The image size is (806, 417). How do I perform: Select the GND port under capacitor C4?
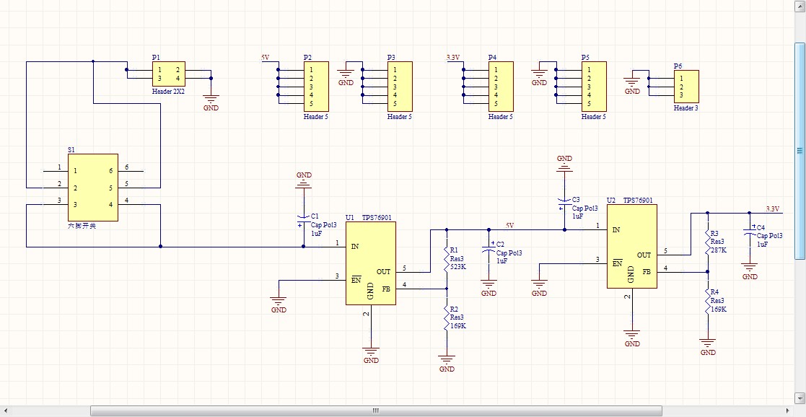tap(750, 271)
